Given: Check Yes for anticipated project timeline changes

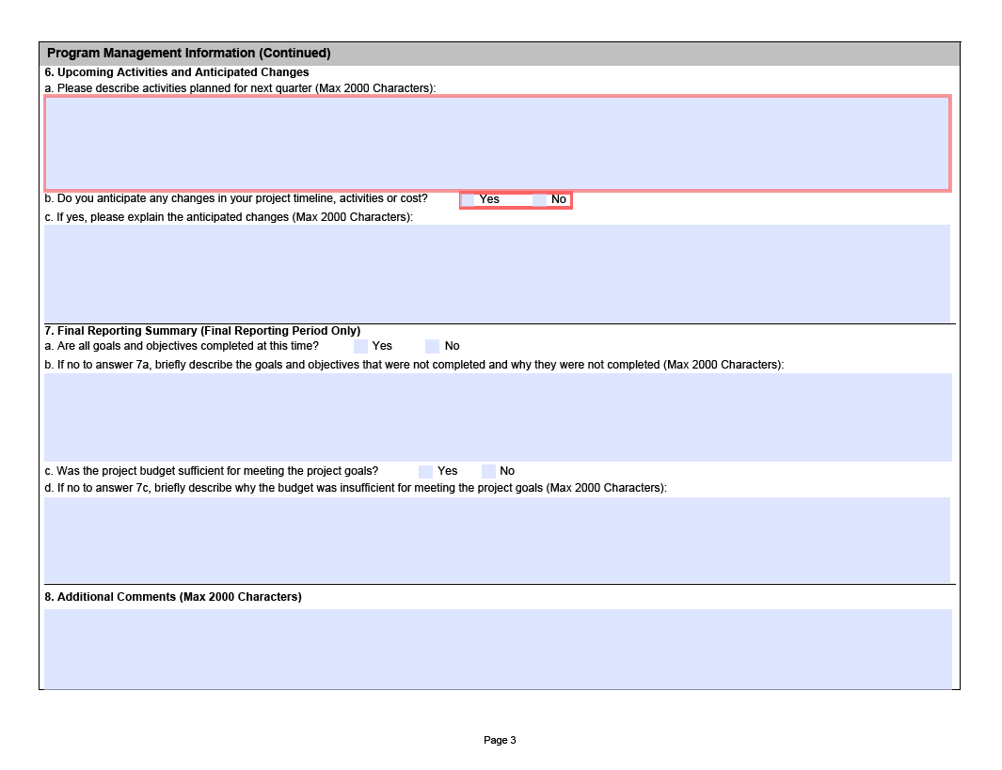Looking at the screenshot, I should pos(469,199).
